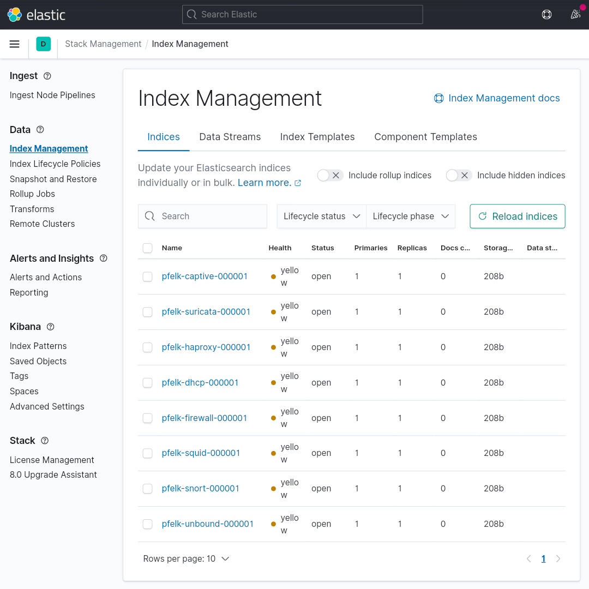Click Stack Management breadcrumb
The image size is (589, 589).
(x=103, y=44)
